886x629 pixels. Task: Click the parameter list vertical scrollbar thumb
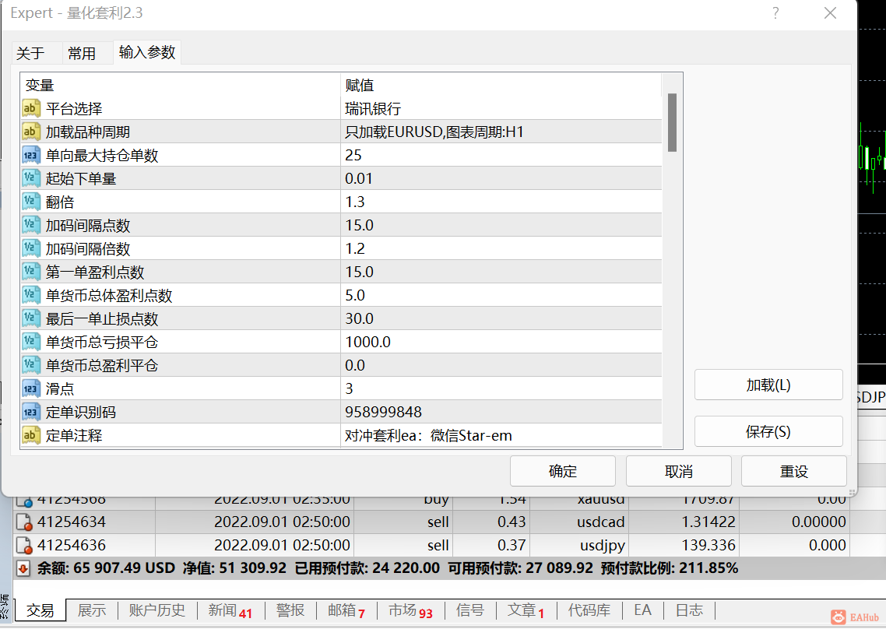[x=672, y=123]
